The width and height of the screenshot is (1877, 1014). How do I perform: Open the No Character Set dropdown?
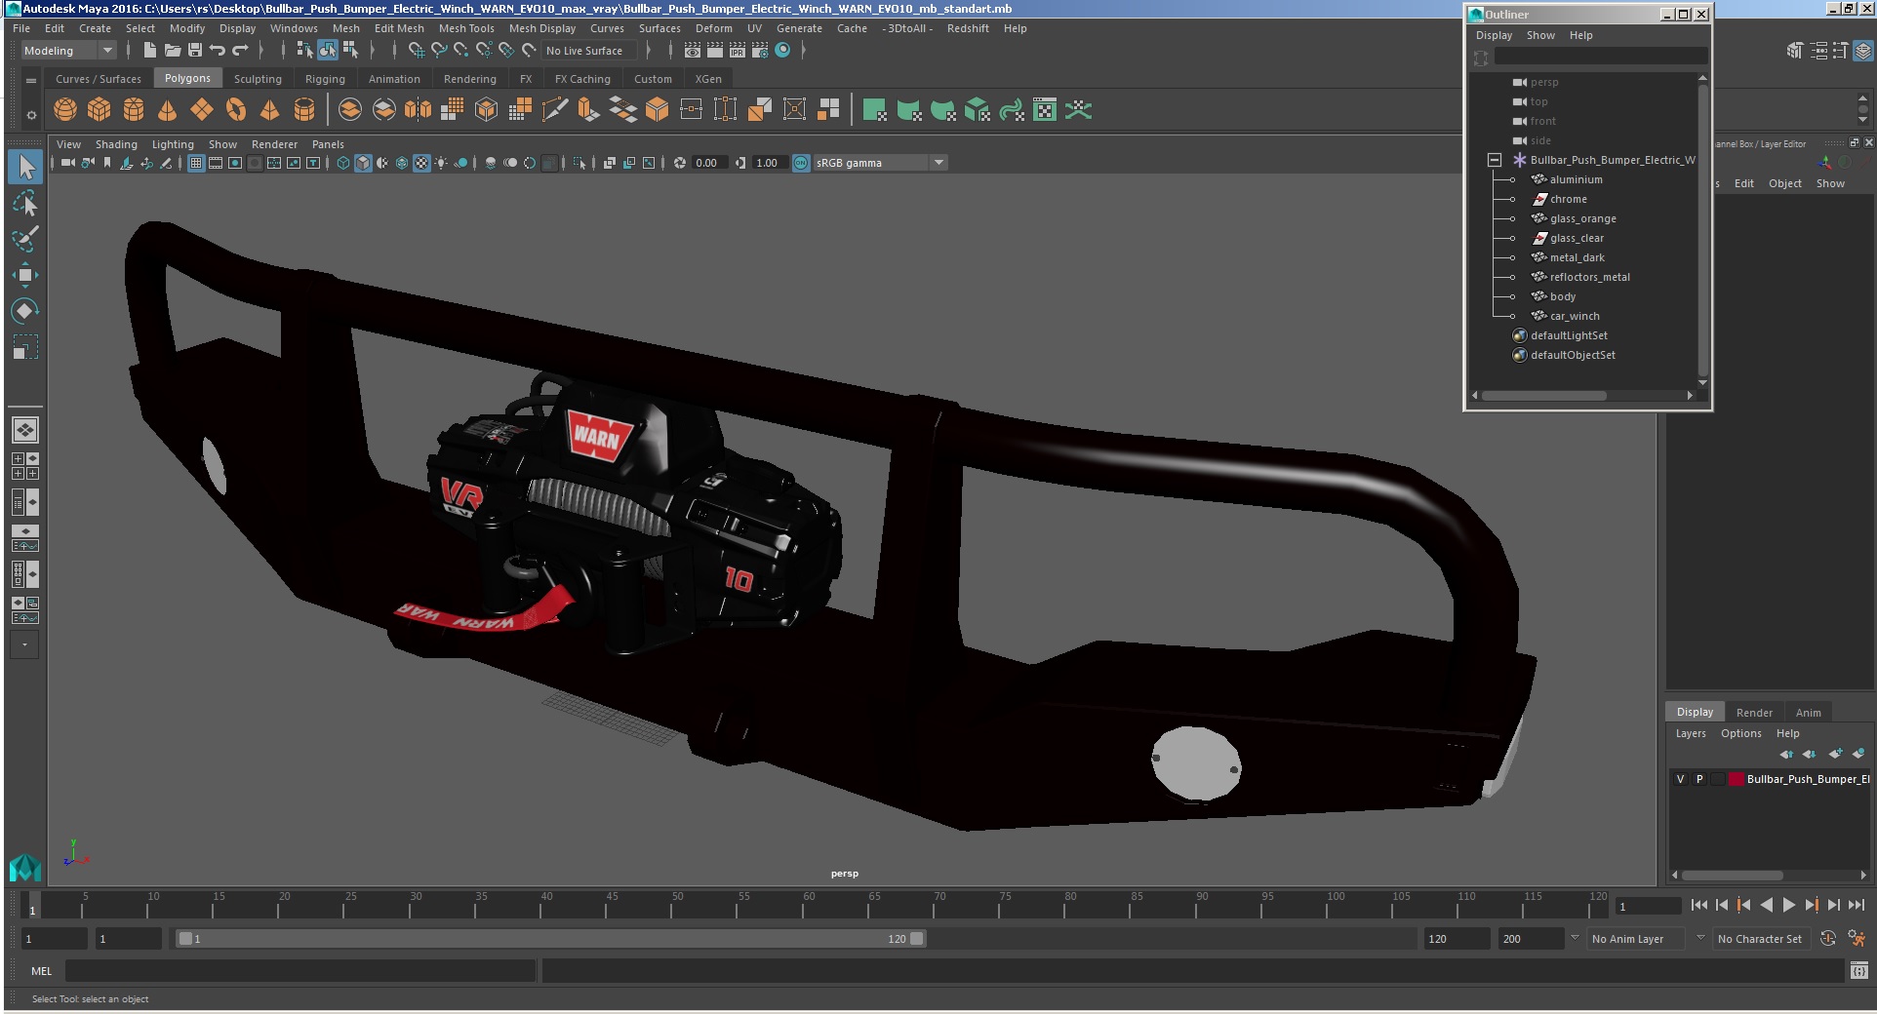point(1761,939)
